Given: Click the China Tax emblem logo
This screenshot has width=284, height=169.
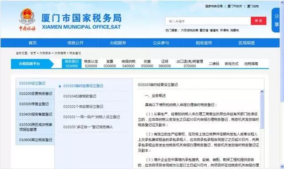Looking at the screenshot, I should [x=27, y=19].
